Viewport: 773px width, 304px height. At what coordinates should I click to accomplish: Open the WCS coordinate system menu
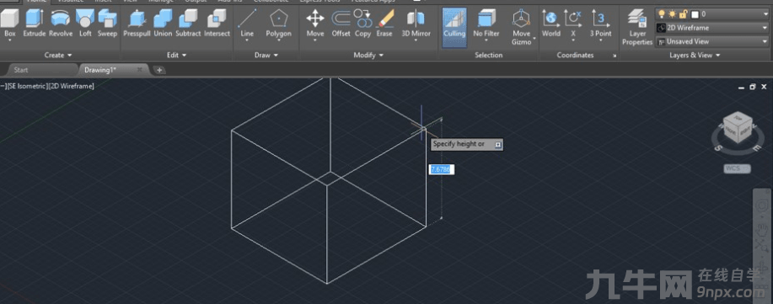(737, 168)
